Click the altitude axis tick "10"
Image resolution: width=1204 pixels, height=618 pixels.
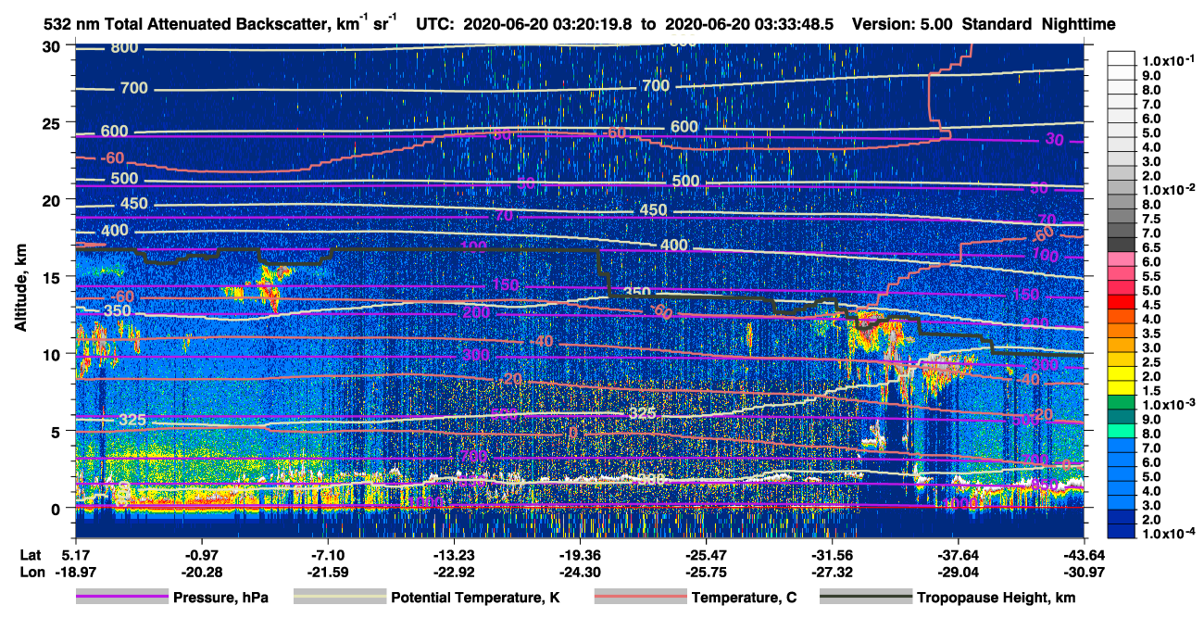(53, 354)
